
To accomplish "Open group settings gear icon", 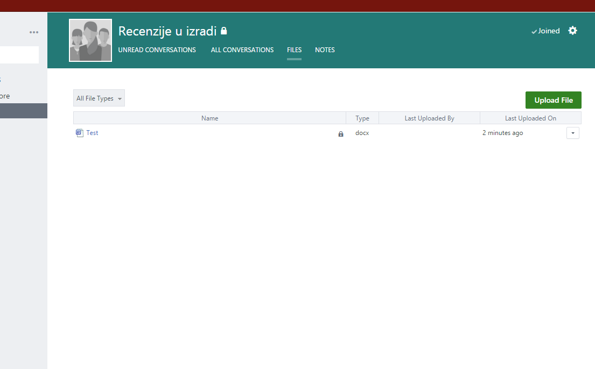I will (x=572, y=31).
